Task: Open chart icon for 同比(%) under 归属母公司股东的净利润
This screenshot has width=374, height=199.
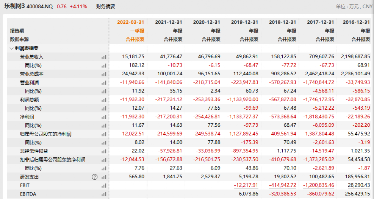Action: pyautogui.click(x=104, y=143)
